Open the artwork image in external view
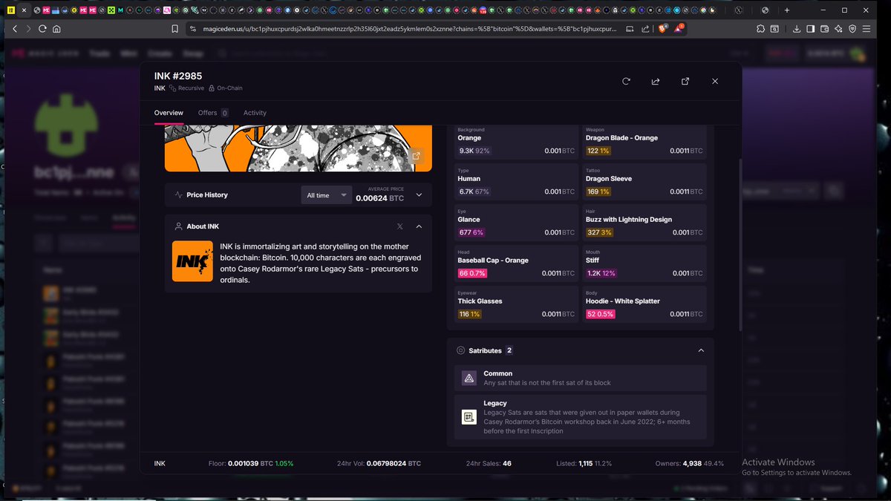Screen dimensions: 891x501 coord(417,156)
